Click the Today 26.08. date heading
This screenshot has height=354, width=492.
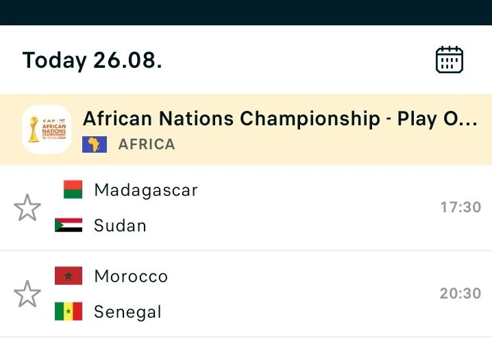pyautogui.click(x=93, y=60)
